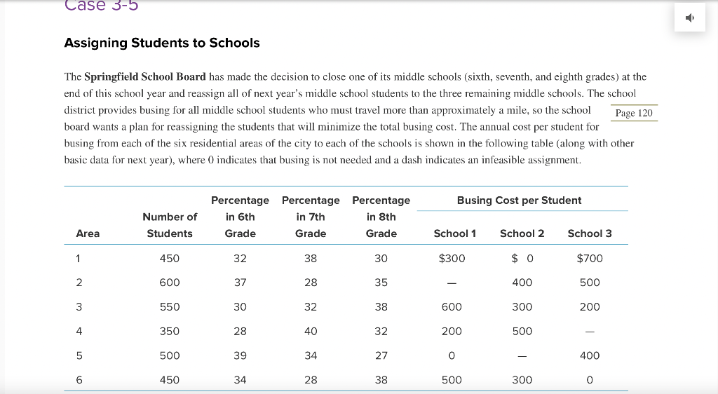Click the Springfield School Board bold text
The image size is (718, 394).
tap(145, 76)
